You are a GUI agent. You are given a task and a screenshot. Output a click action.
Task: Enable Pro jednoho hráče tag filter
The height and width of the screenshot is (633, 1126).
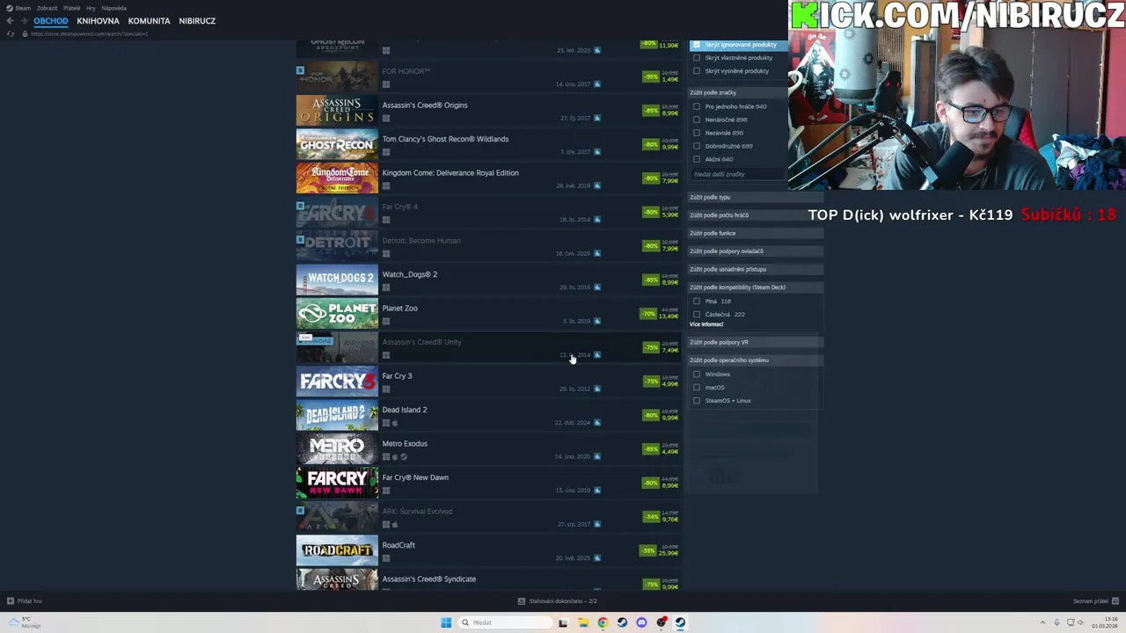click(x=697, y=106)
